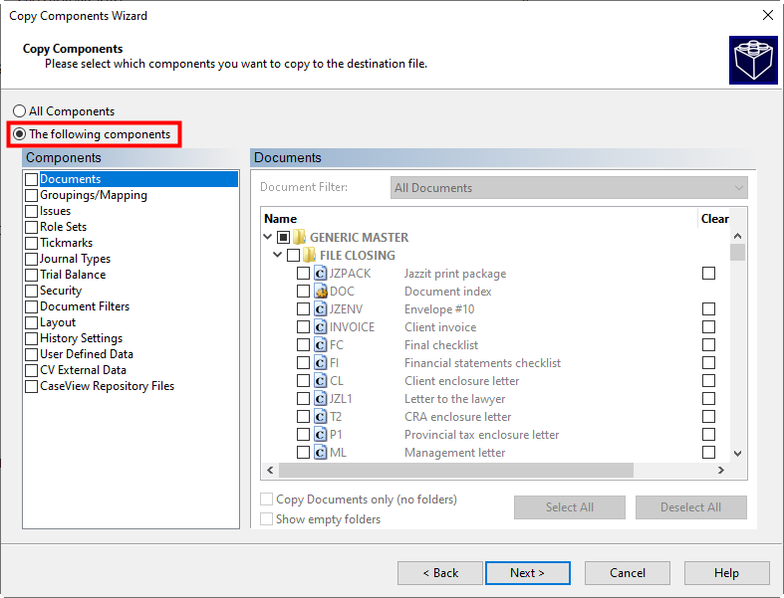This screenshot has height=598, width=784.
Task: Click the GENERIC MASTER folder icon
Action: 299,238
